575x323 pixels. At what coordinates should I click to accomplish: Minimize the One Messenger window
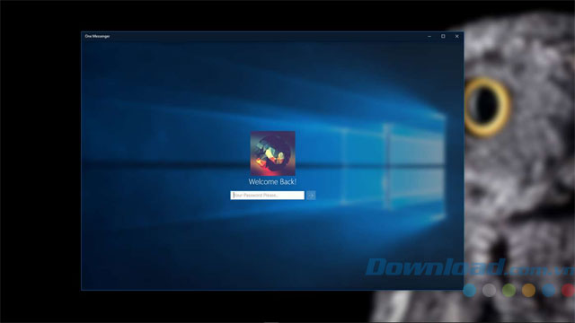pyautogui.click(x=429, y=36)
